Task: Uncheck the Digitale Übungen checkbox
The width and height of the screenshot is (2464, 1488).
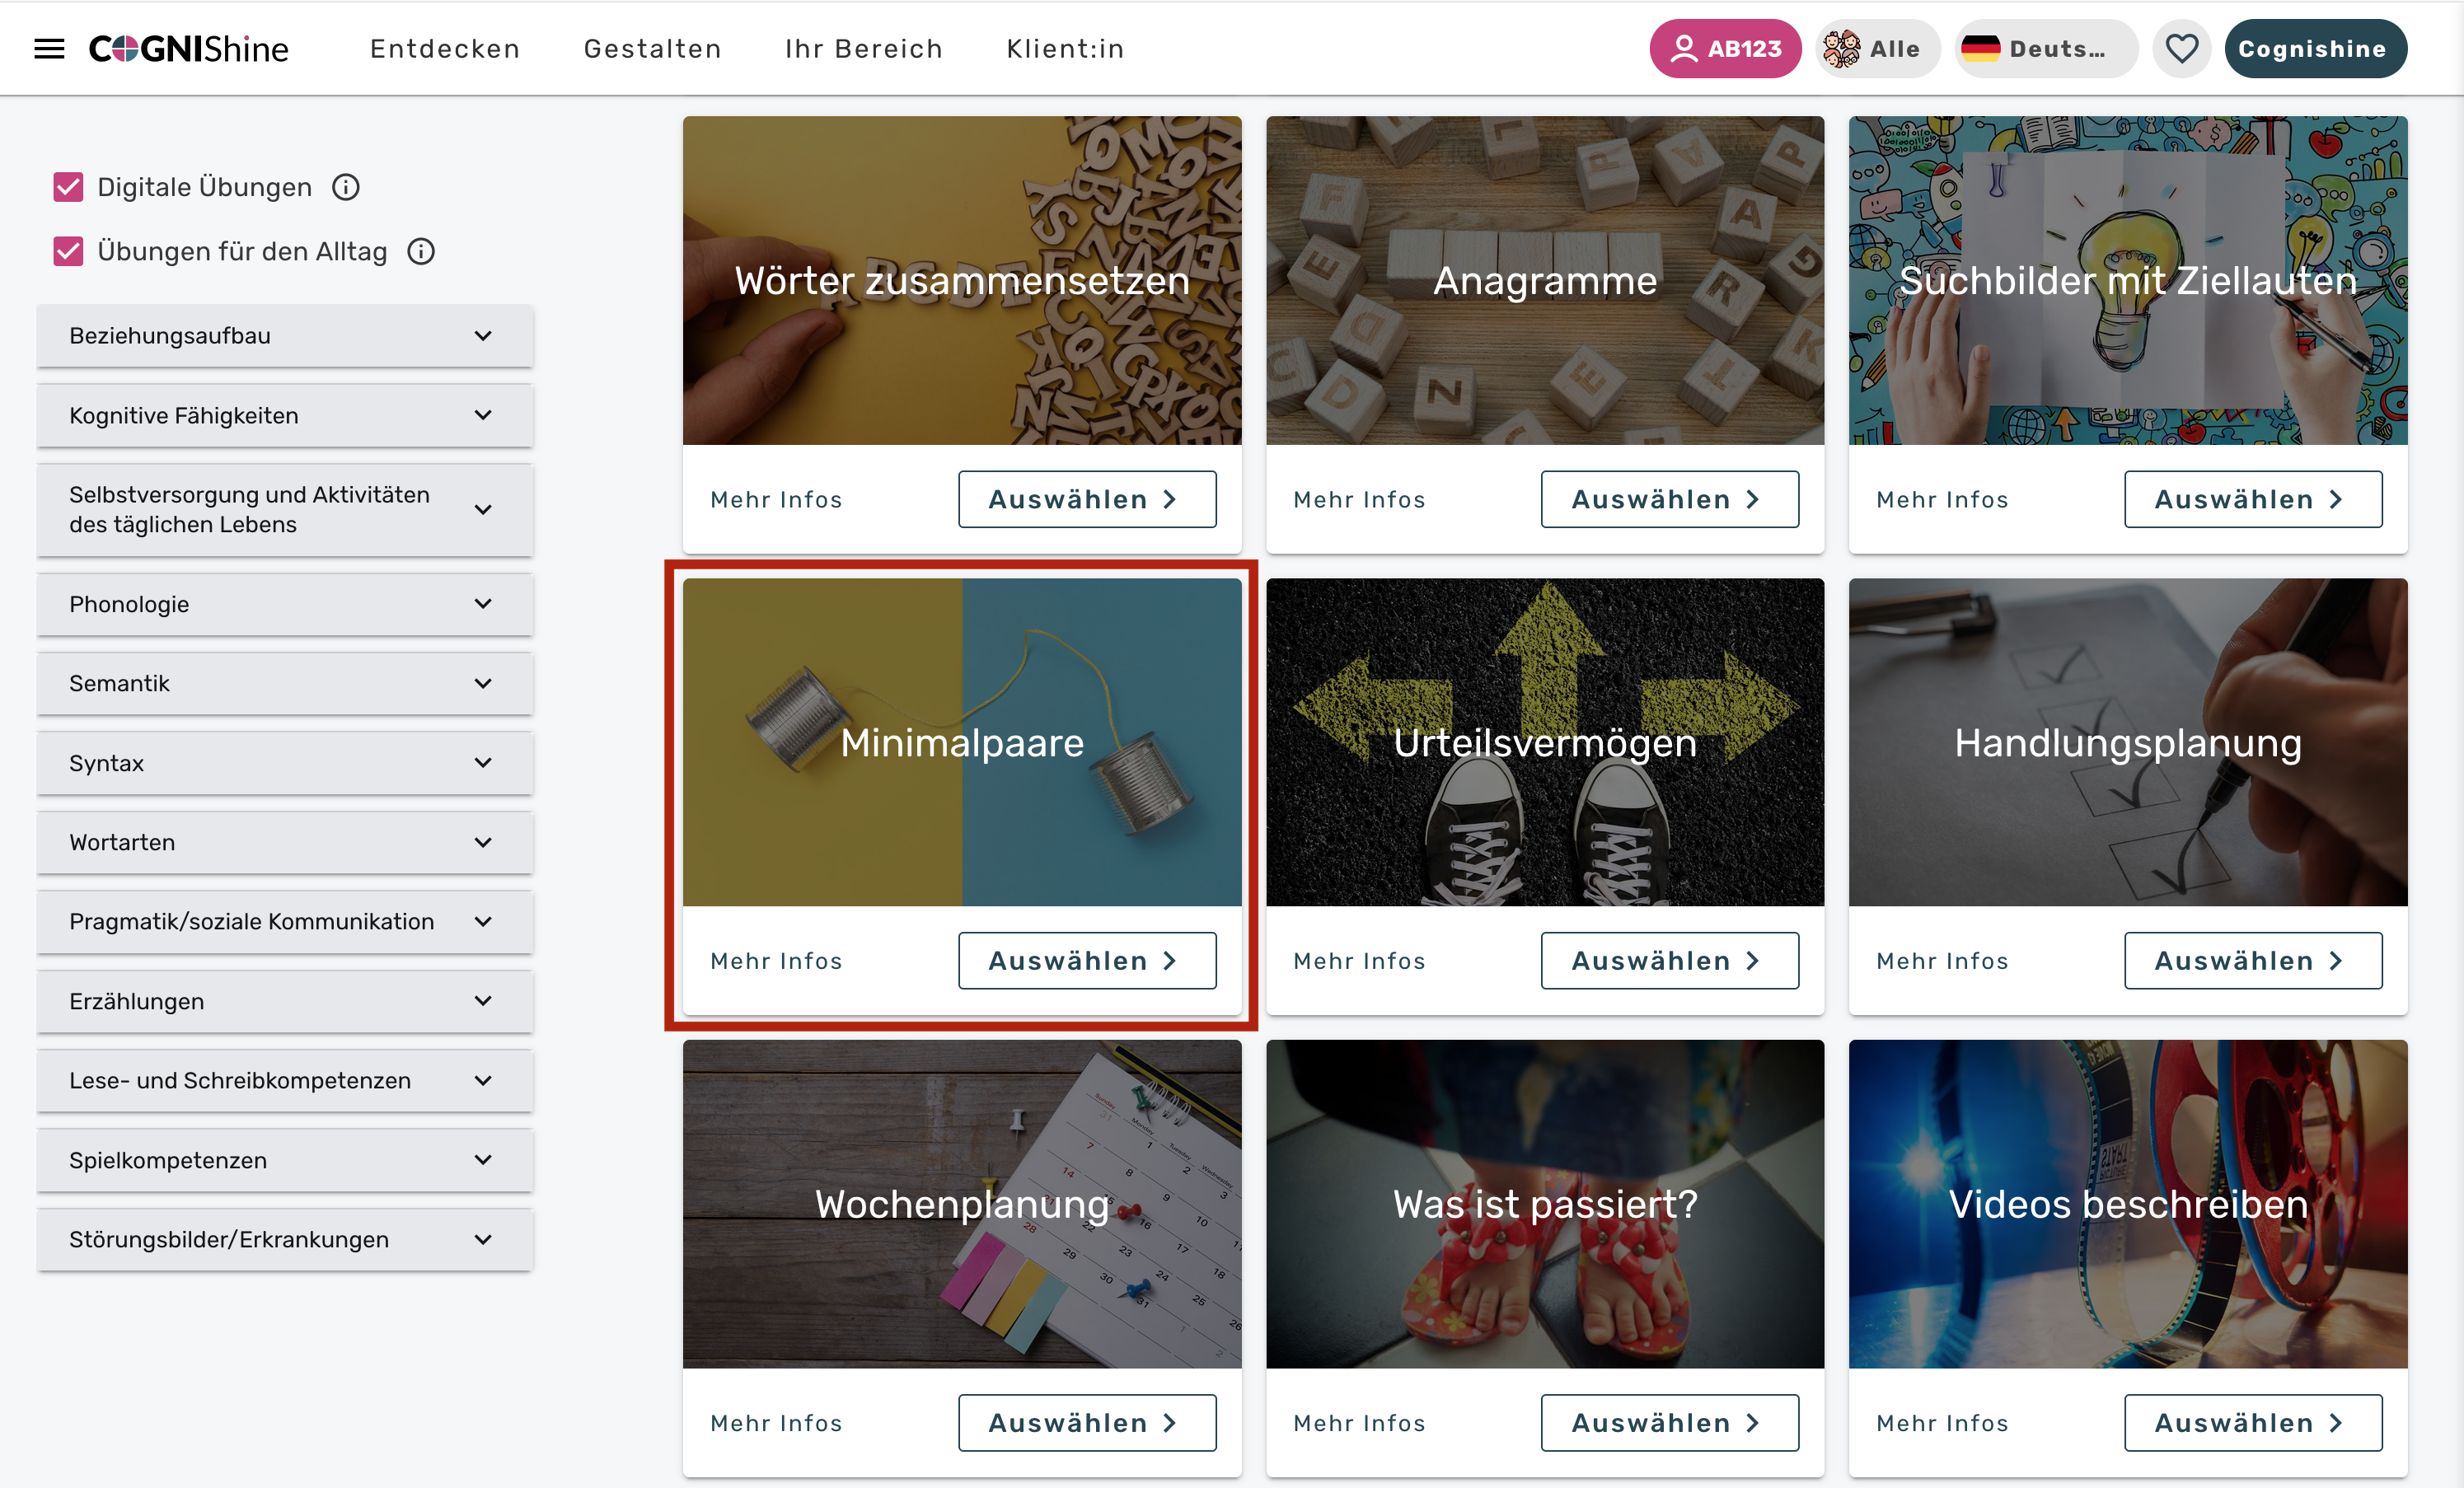Action: coord(68,187)
